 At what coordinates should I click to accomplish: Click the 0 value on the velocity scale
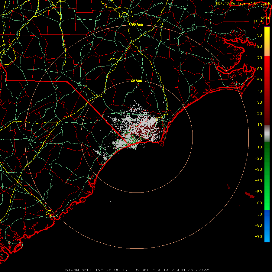261,136
